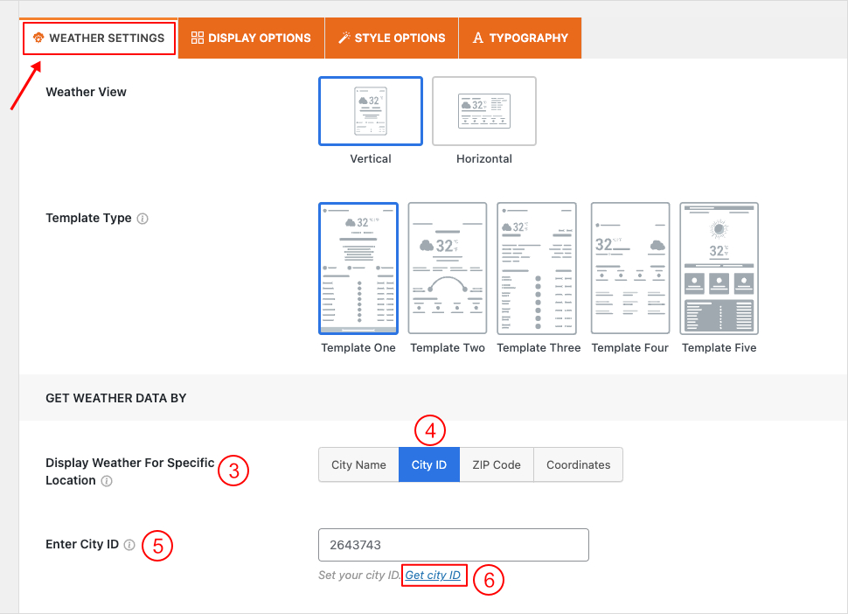Pick the Template Two layout

[x=448, y=269]
